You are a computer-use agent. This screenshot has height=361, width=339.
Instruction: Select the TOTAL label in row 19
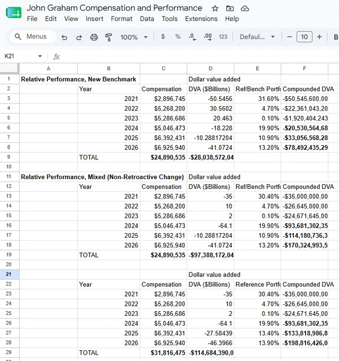coord(108,255)
